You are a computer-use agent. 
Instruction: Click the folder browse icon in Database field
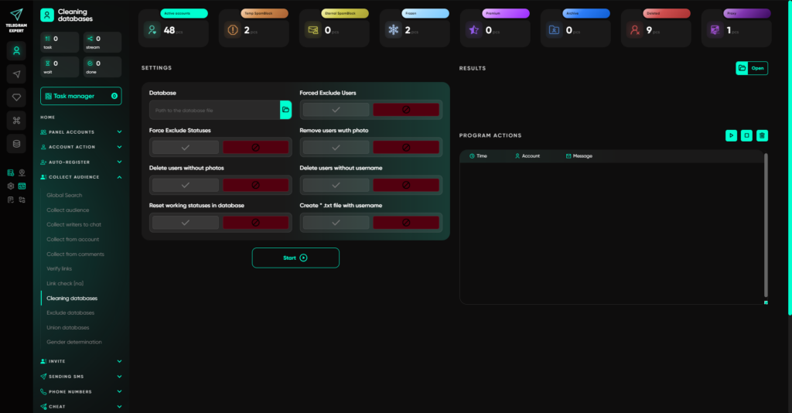(285, 110)
